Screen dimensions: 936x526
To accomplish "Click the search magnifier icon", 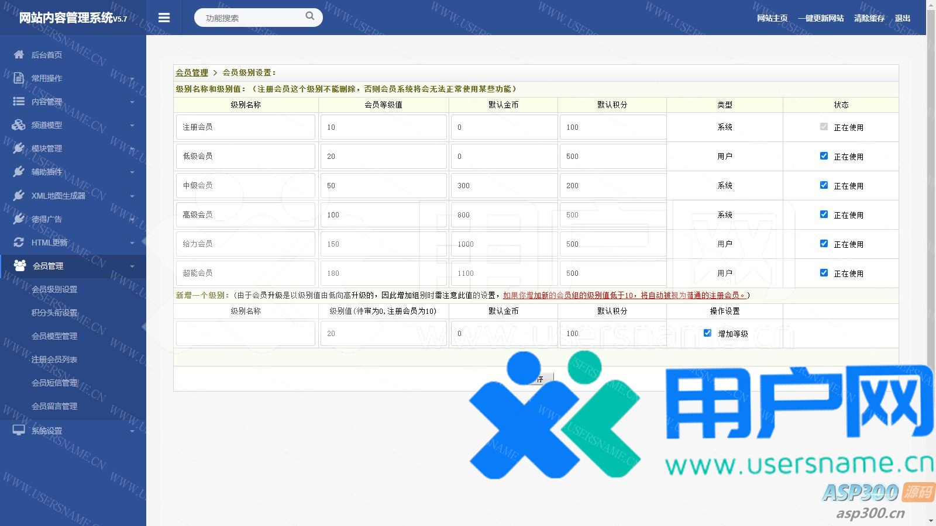I will [x=310, y=16].
